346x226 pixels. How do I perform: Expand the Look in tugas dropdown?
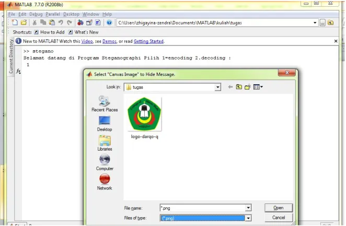point(217,87)
